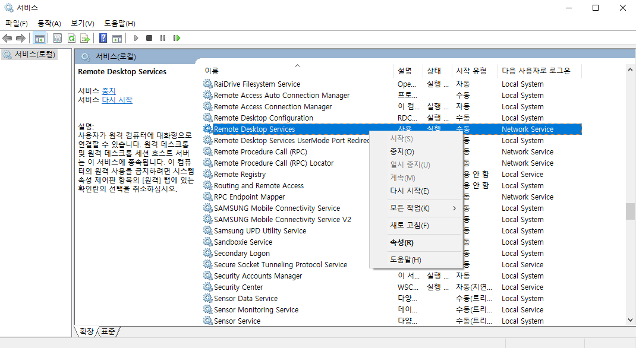Select the Security Accounts Manager row
The width and height of the screenshot is (636, 348).
tap(392, 276)
